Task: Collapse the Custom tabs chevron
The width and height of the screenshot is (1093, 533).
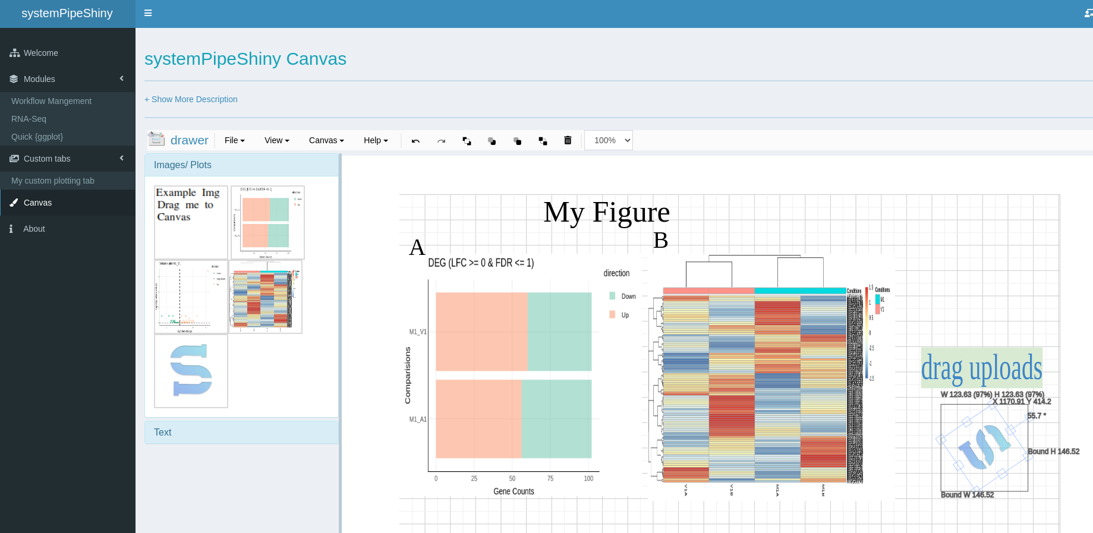Action: tap(121, 158)
